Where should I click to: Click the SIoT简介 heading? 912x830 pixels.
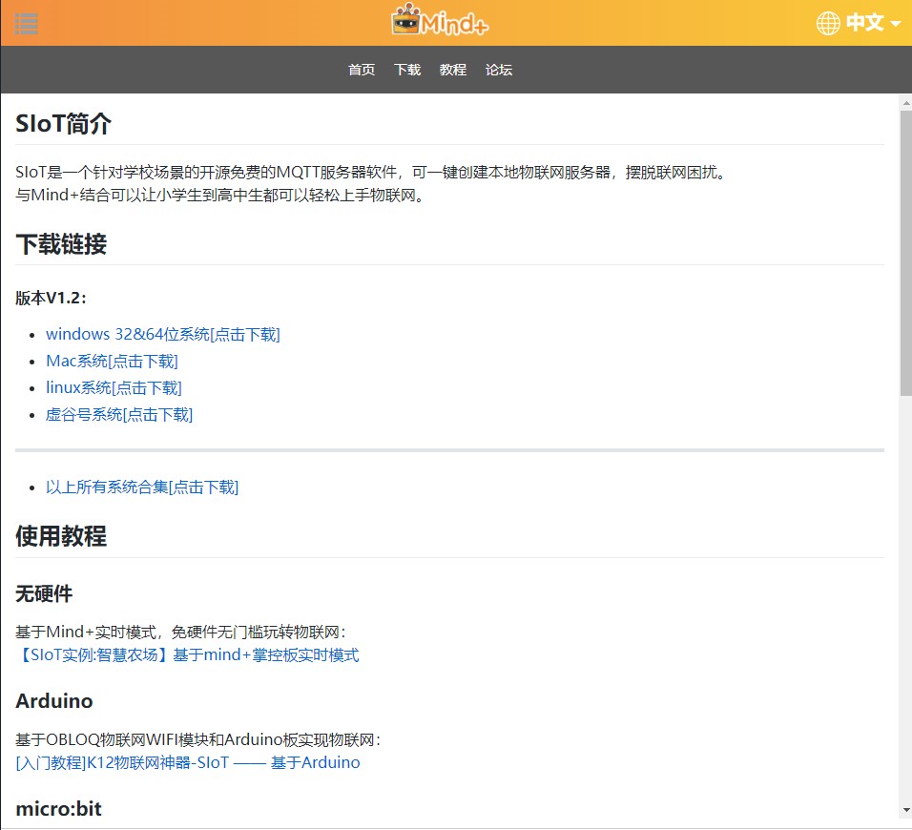coord(63,124)
